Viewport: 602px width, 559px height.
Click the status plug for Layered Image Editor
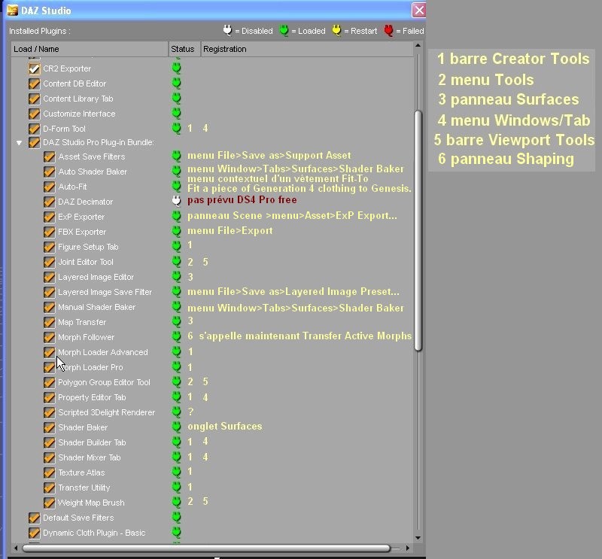tap(176, 276)
